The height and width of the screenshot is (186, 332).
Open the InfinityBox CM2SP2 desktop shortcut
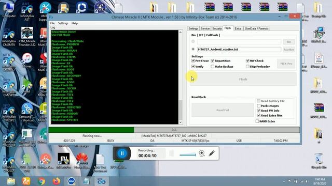[9, 113]
